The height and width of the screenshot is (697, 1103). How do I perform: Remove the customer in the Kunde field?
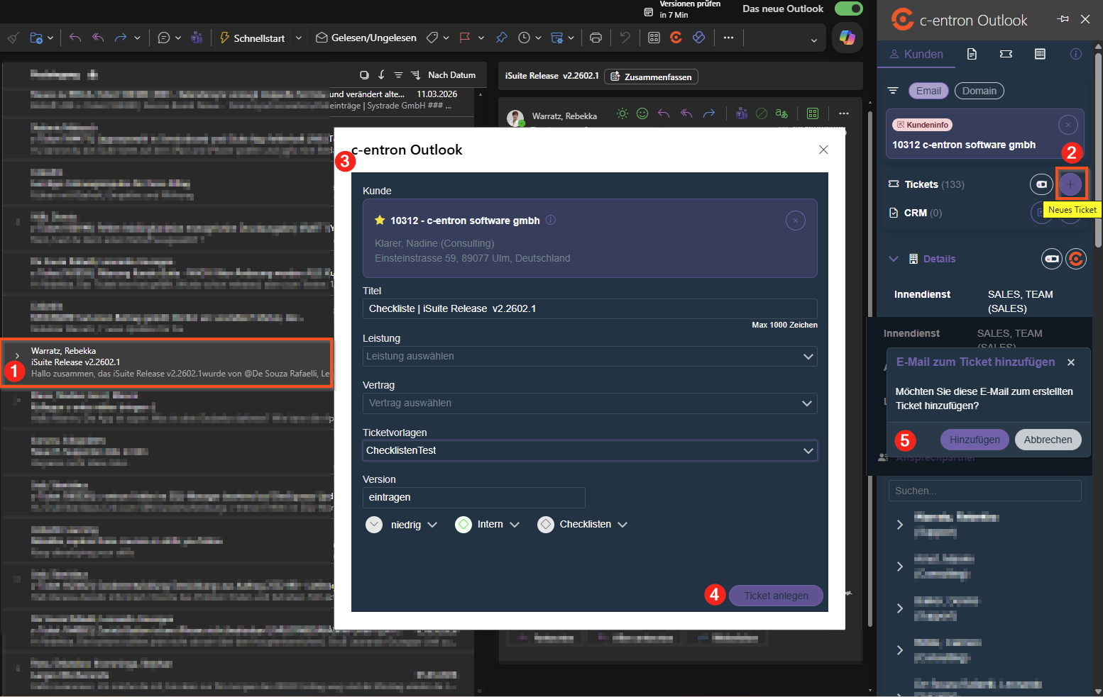(x=796, y=221)
